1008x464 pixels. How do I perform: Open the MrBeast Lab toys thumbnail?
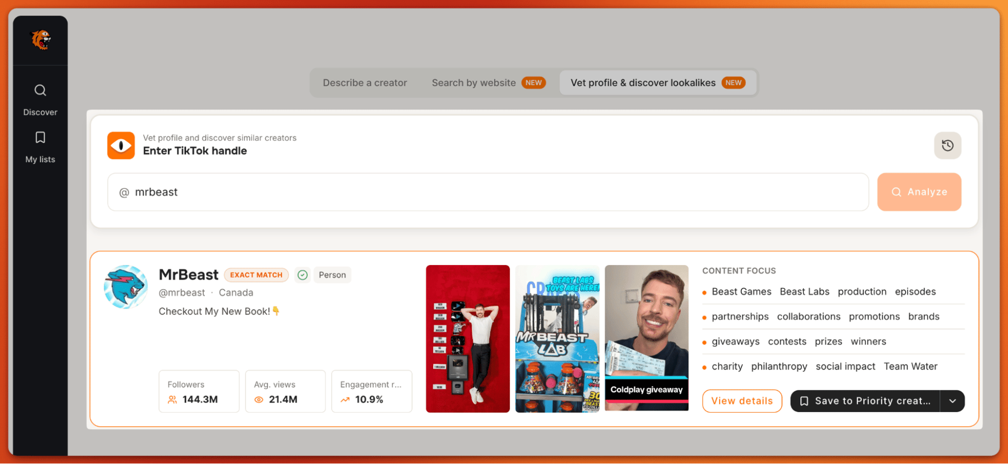click(557, 339)
